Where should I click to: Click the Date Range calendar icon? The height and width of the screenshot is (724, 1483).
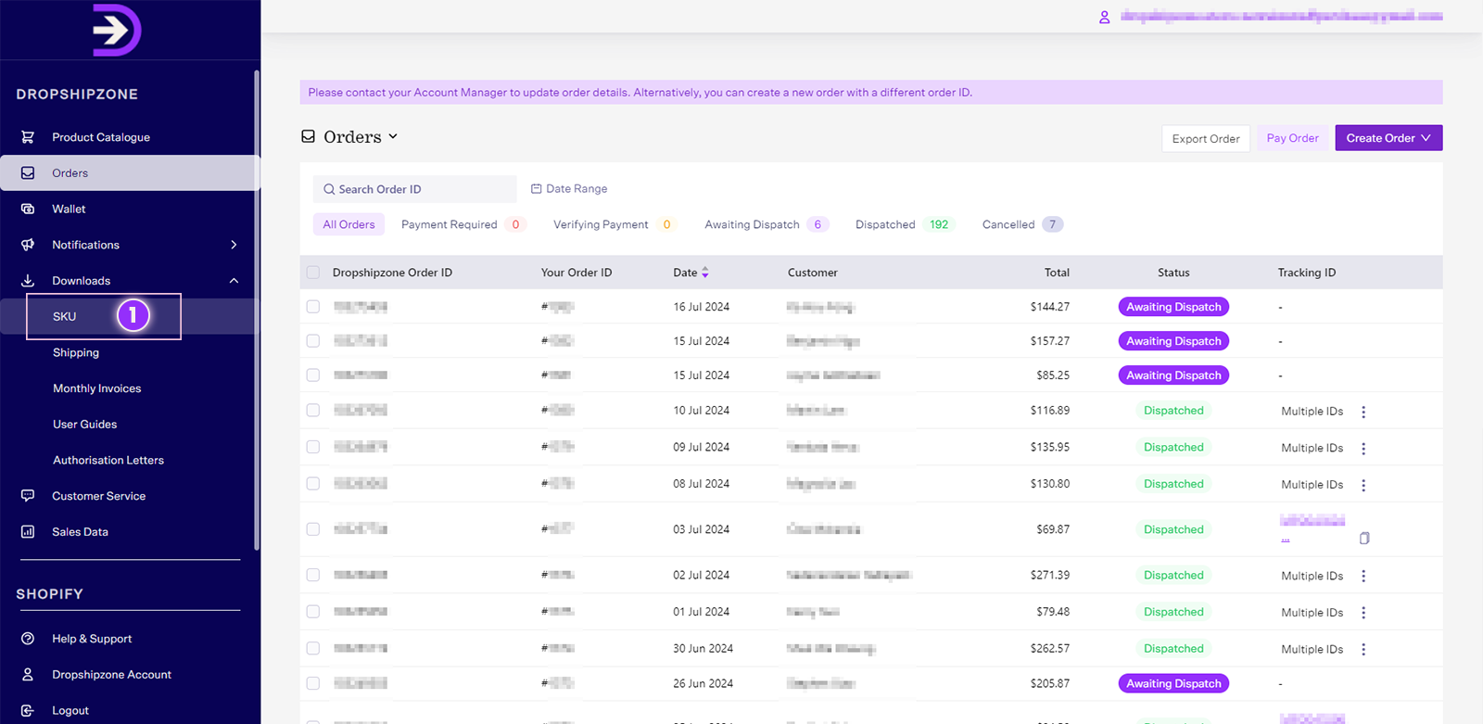pos(536,188)
